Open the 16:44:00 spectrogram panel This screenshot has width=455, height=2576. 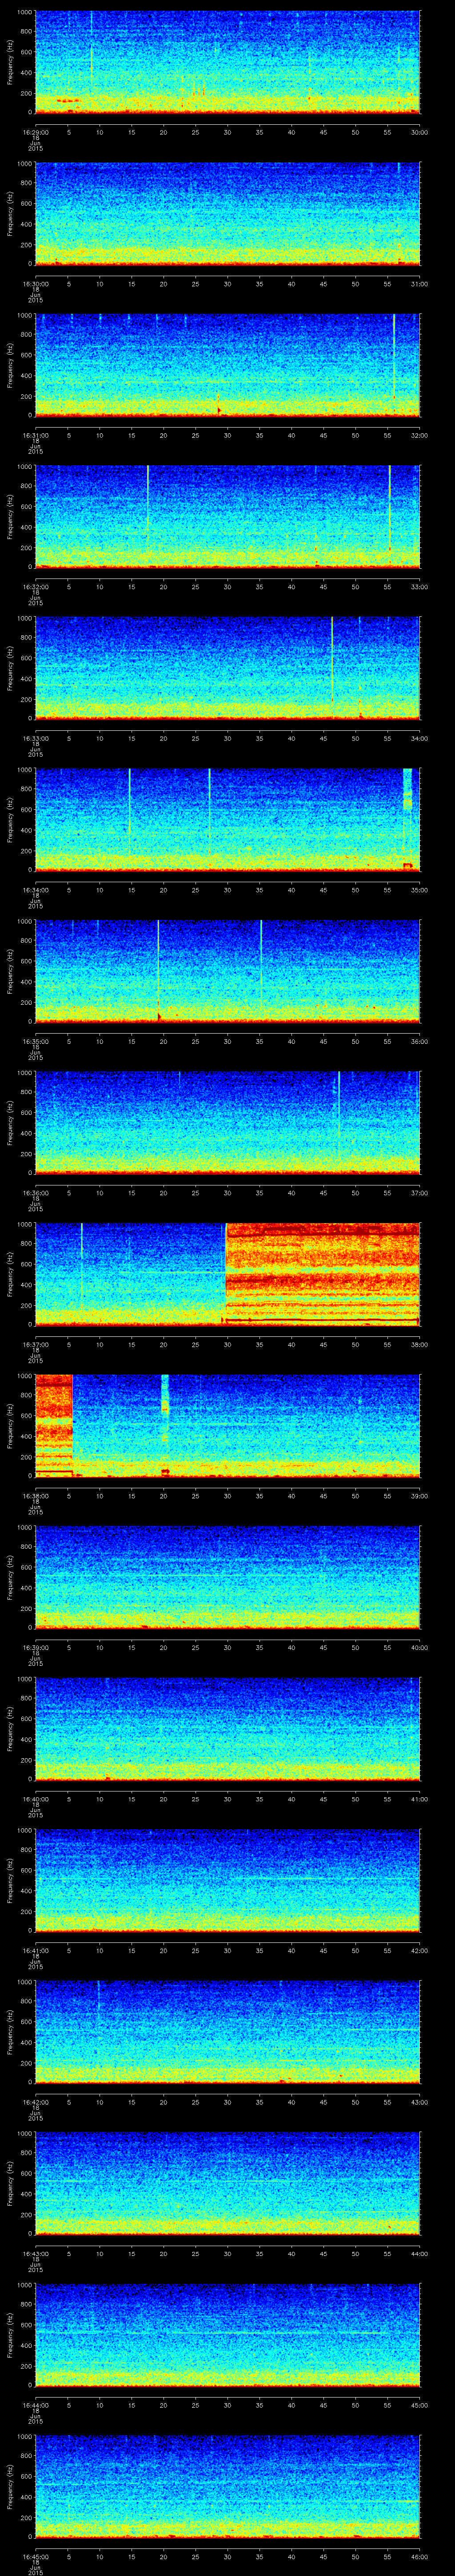227,2335
